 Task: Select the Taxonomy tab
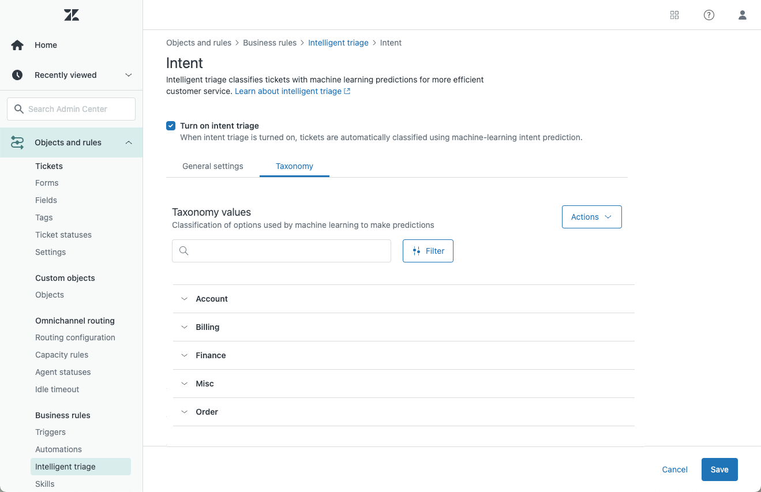[x=294, y=166]
